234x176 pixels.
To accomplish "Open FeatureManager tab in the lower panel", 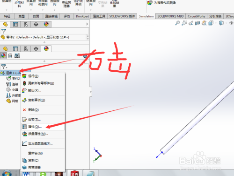I will [x=5, y=49].
